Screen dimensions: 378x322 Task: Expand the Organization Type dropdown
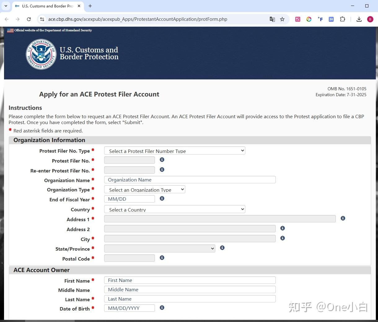pos(145,190)
